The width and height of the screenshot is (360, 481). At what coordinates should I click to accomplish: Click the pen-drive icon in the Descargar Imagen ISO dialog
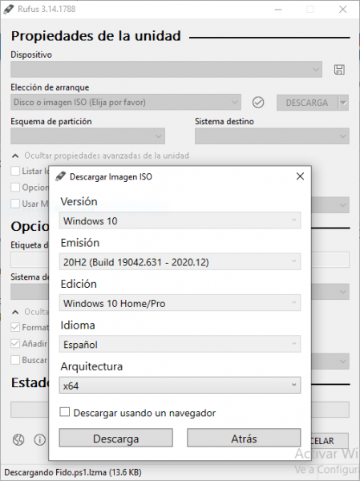pyautogui.click(x=60, y=176)
